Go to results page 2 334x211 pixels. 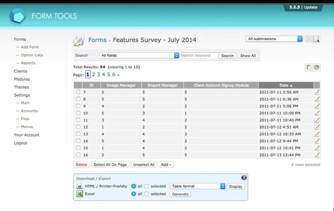[x=93, y=74]
